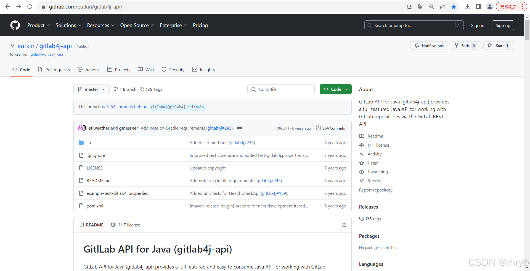The image size is (530, 271).
Task: Toggle the browser side panel icon
Action: [479, 7]
